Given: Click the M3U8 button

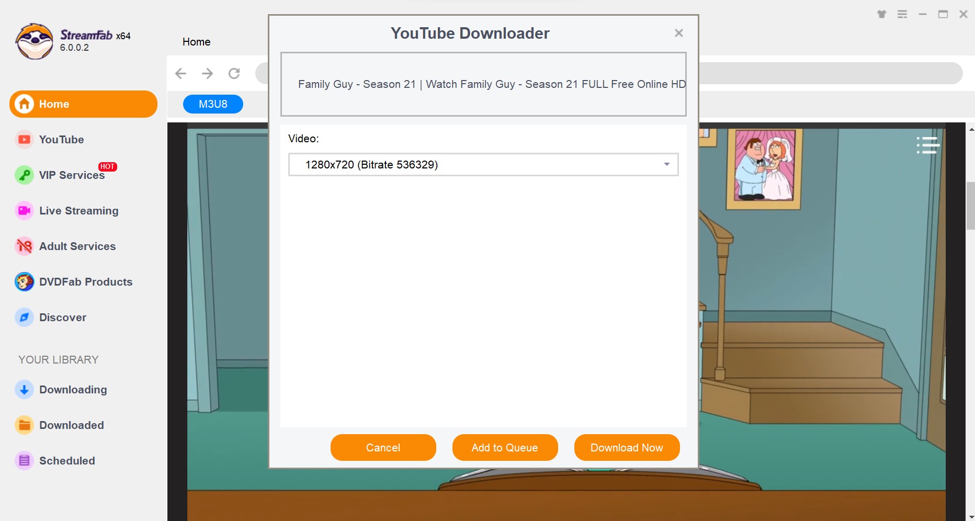Looking at the screenshot, I should point(213,104).
